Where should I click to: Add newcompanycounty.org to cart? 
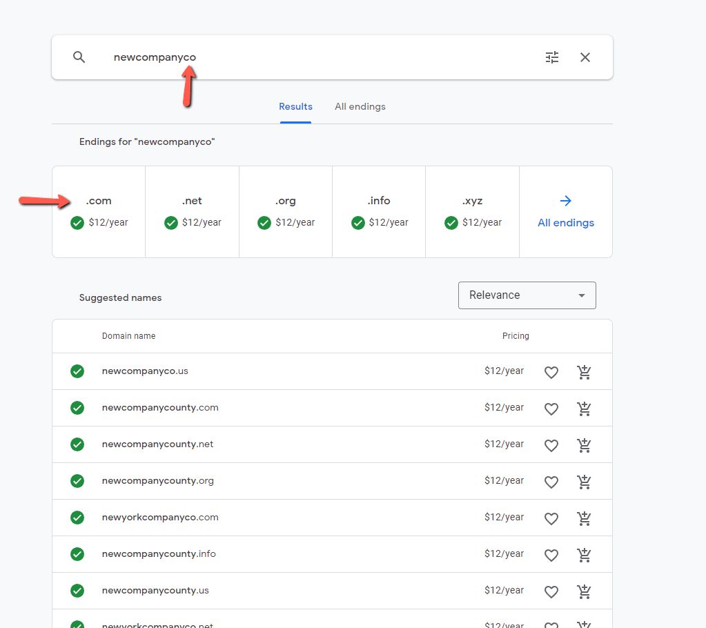[x=584, y=482]
